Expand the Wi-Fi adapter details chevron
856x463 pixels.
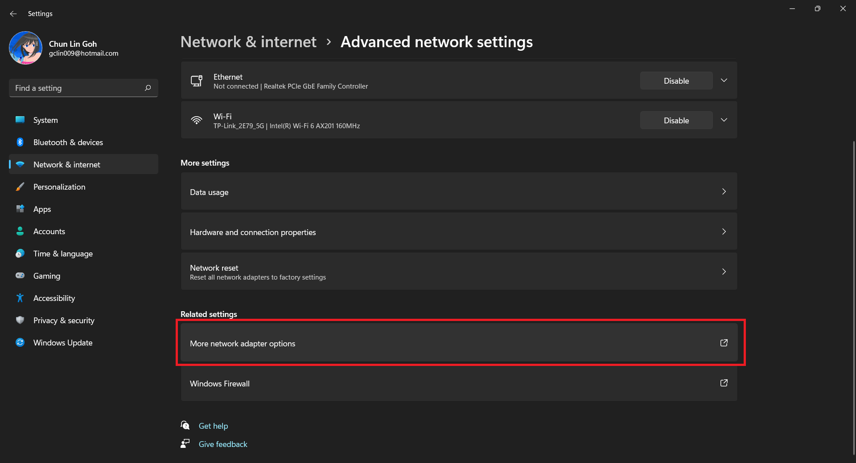724,120
